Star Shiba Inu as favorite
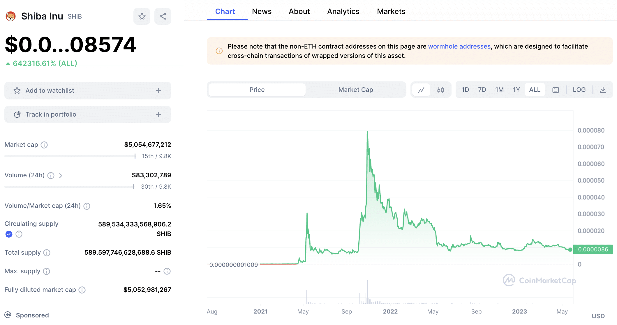The height and width of the screenshot is (325, 617). [x=142, y=16]
